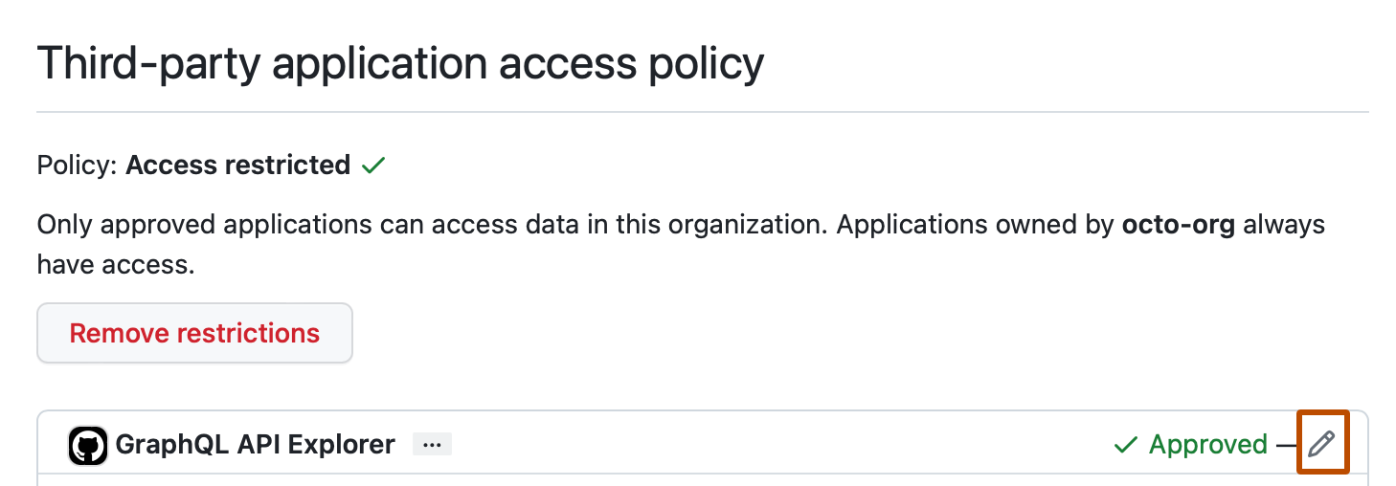Screen dimensions: 1396x486
Task: Click the green checkmark before Approved
Action: [1126, 445]
